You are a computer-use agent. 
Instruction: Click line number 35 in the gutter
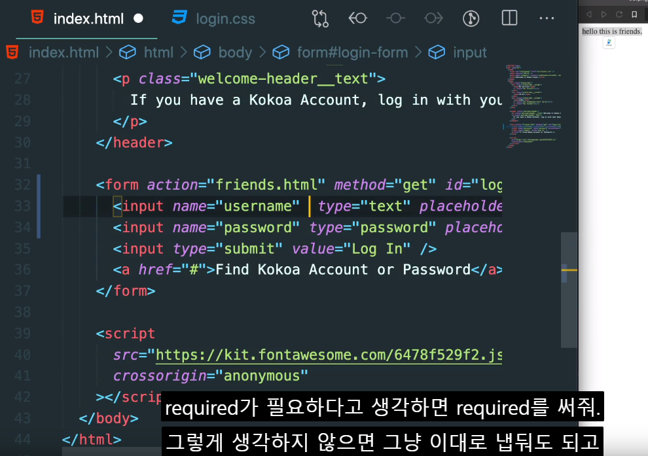pyautogui.click(x=22, y=249)
